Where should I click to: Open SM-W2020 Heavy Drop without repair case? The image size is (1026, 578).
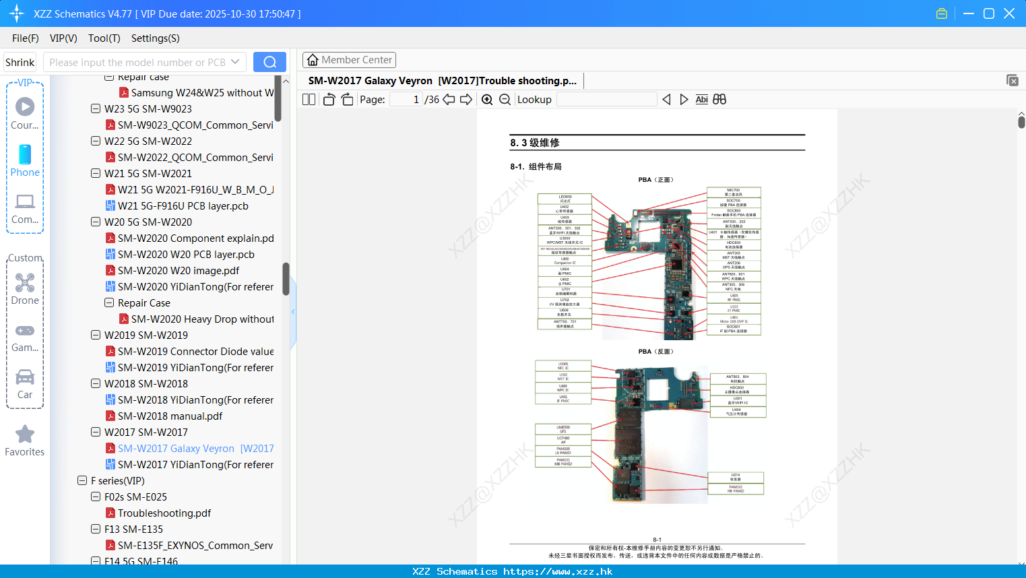(196, 319)
